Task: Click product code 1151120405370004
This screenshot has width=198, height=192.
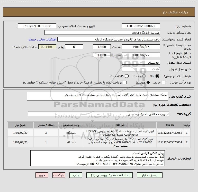Action: [x=170, y=142]
